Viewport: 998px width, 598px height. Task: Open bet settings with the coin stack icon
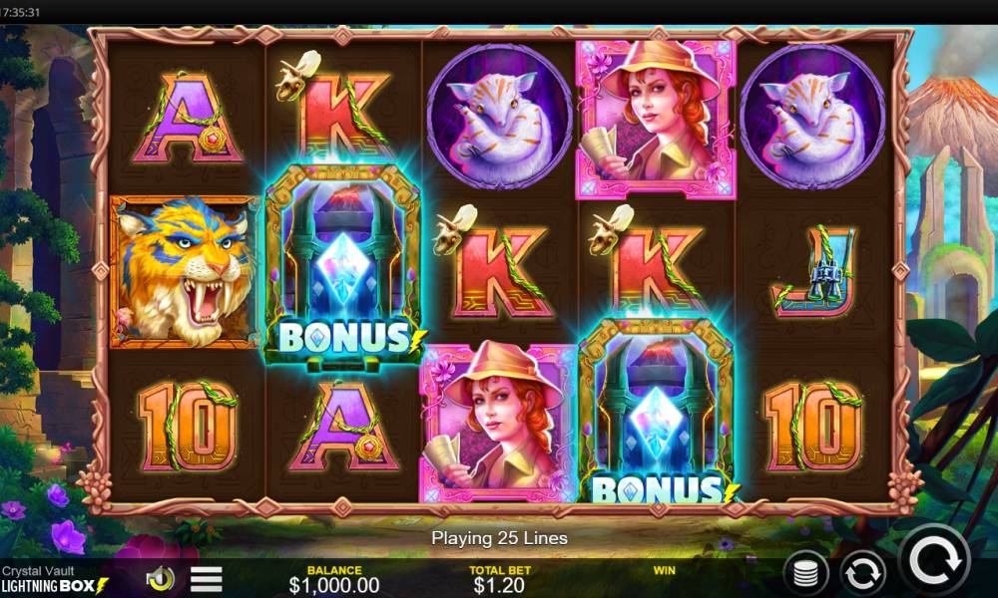tap(805, 574)
